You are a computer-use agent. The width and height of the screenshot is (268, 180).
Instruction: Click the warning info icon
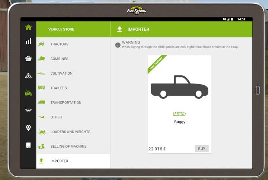click(118, 45)
